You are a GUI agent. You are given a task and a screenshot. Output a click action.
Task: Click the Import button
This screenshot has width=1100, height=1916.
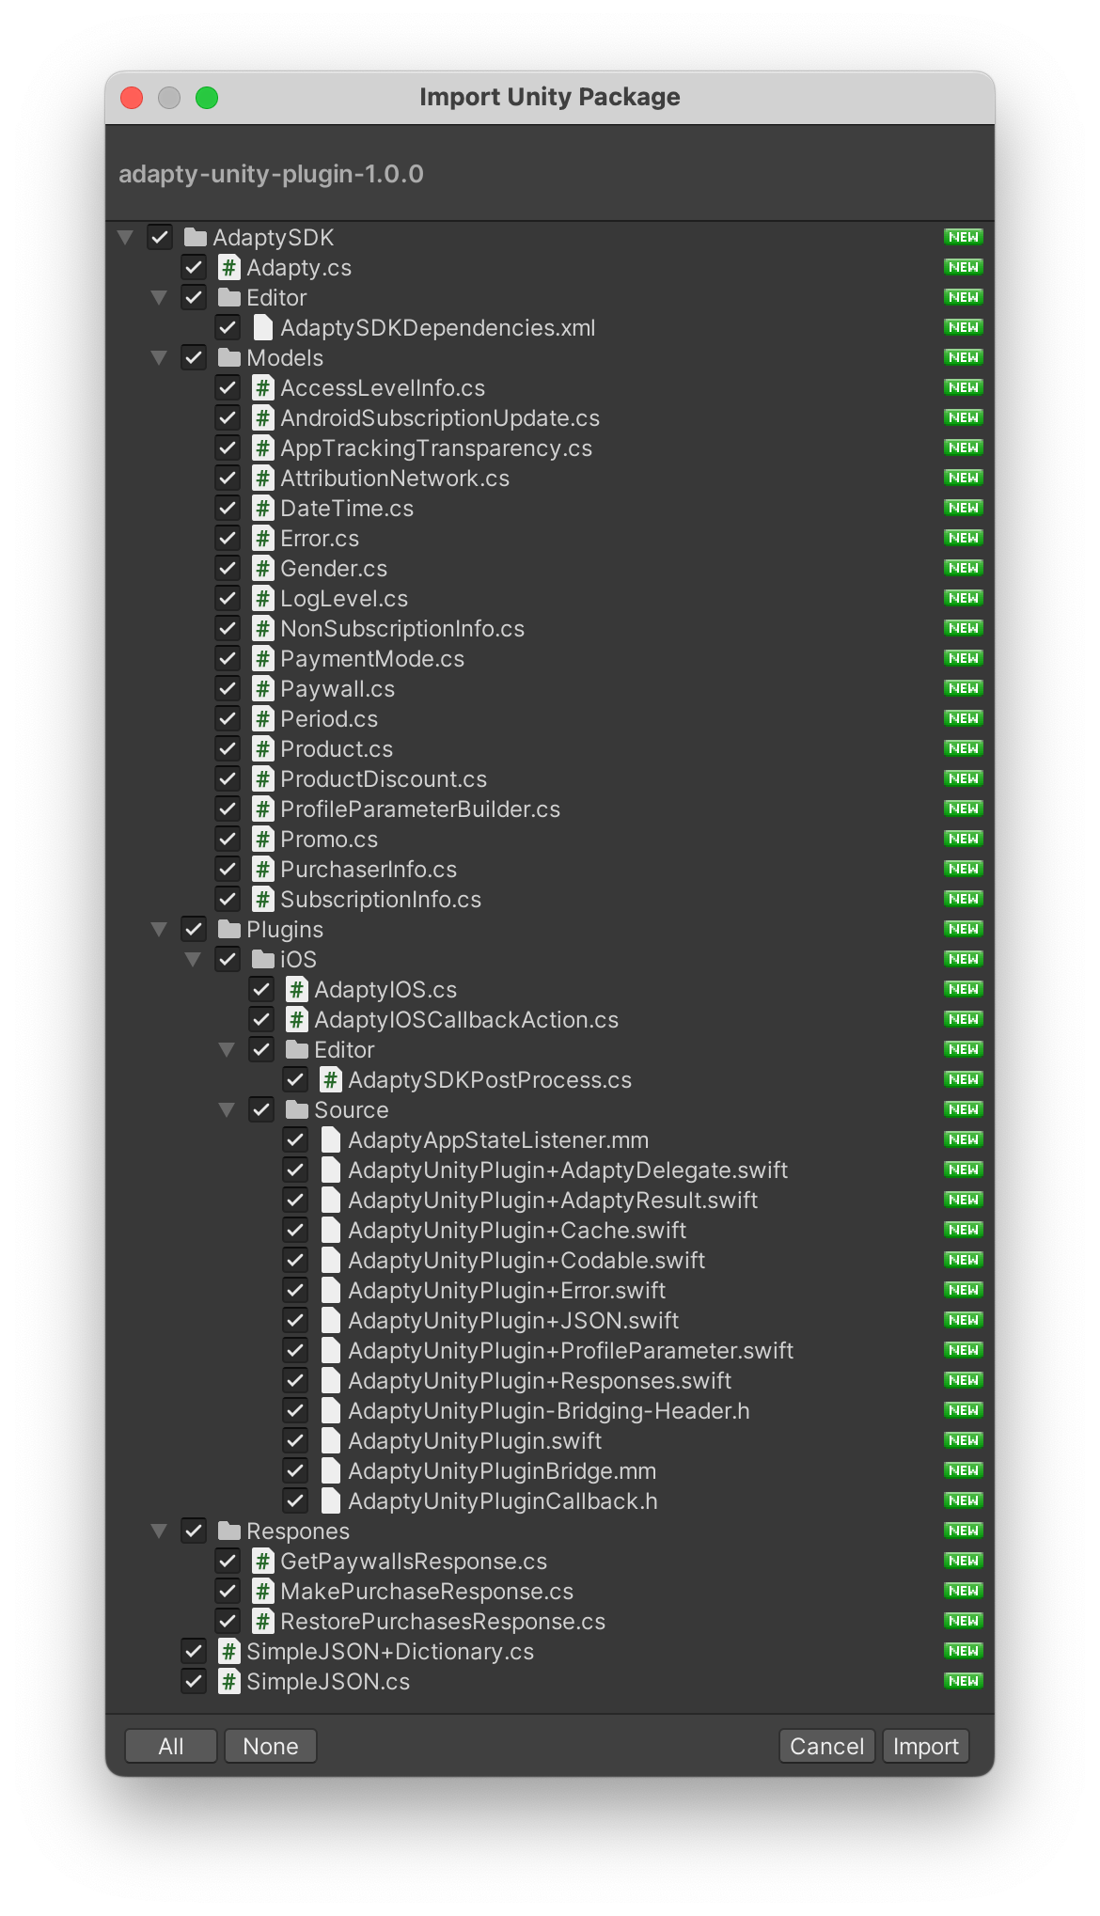click(x=926, y=1746)
